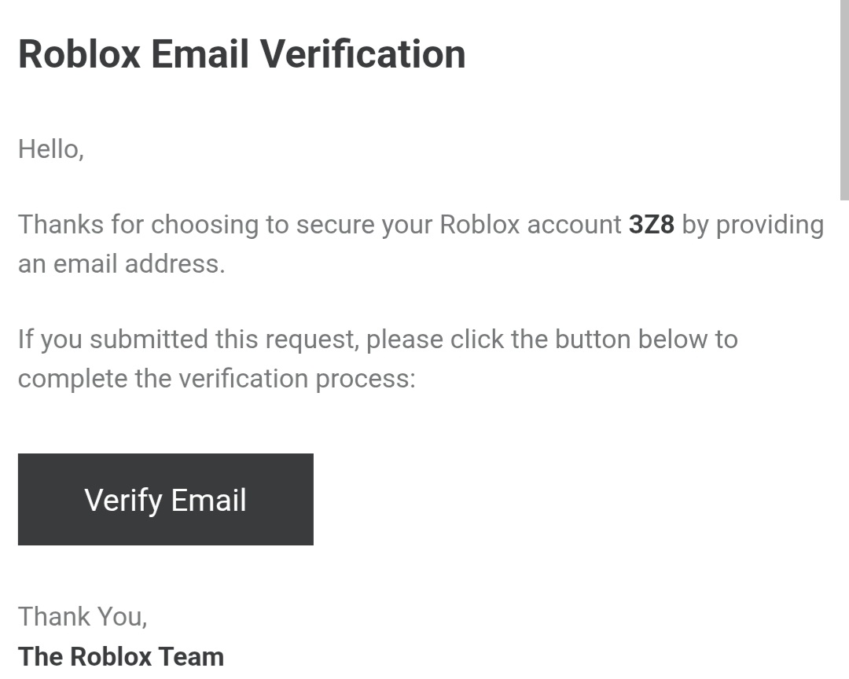849x679 pixels.
Task: Click the Hello greeting text
Action: click(x=50, y=149)
